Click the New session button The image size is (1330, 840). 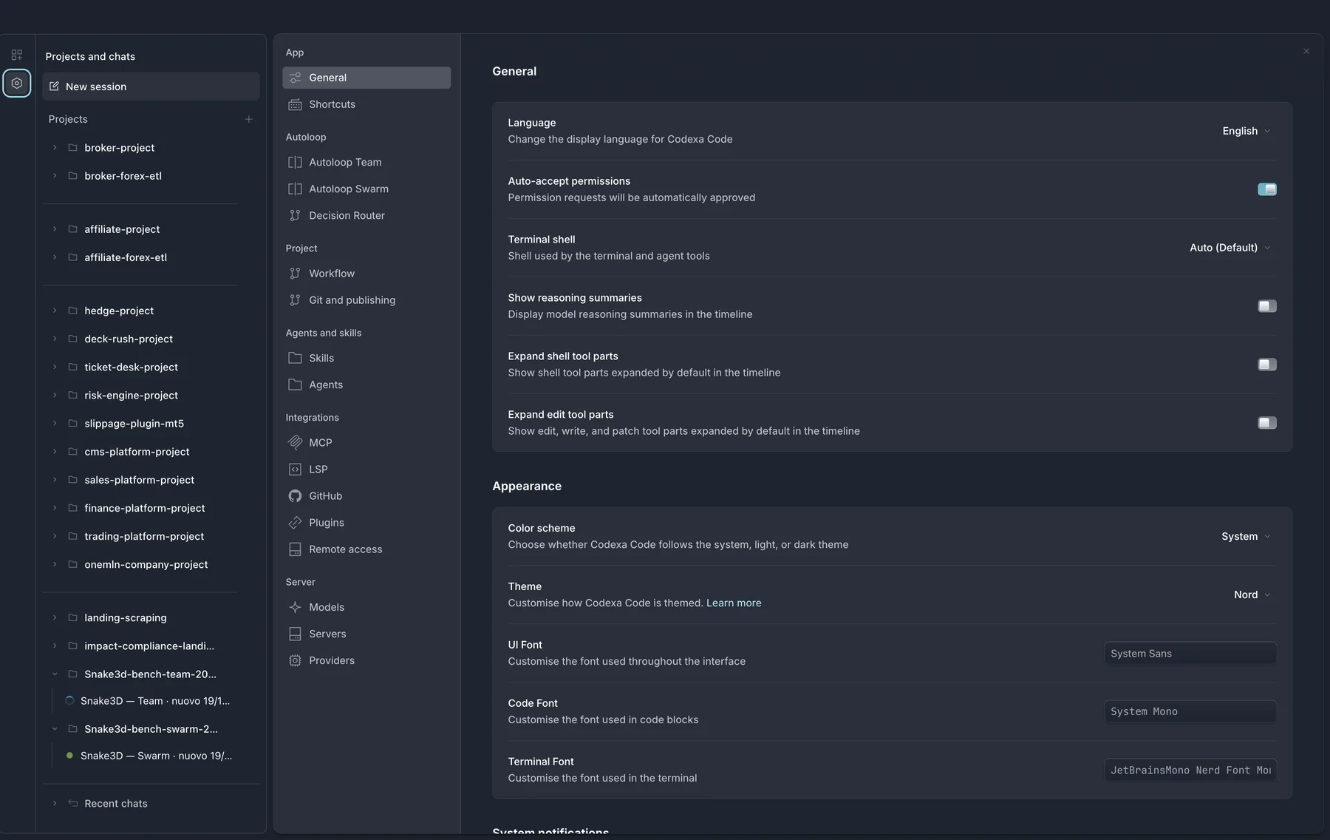(x=151, y=87)
